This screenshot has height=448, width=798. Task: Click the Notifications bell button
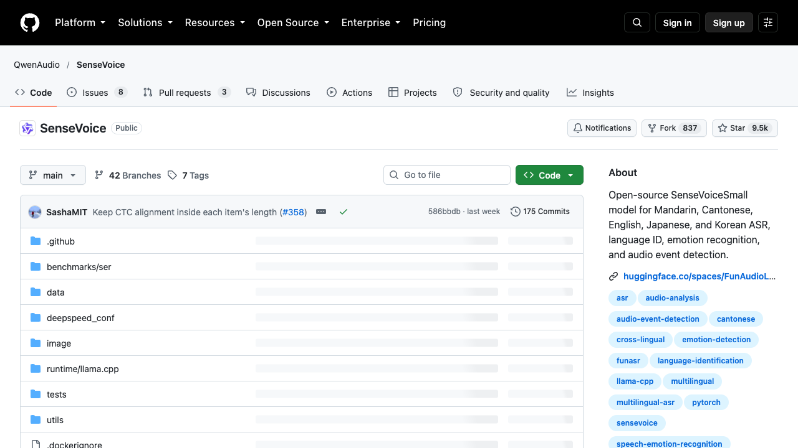pos(602,128)
